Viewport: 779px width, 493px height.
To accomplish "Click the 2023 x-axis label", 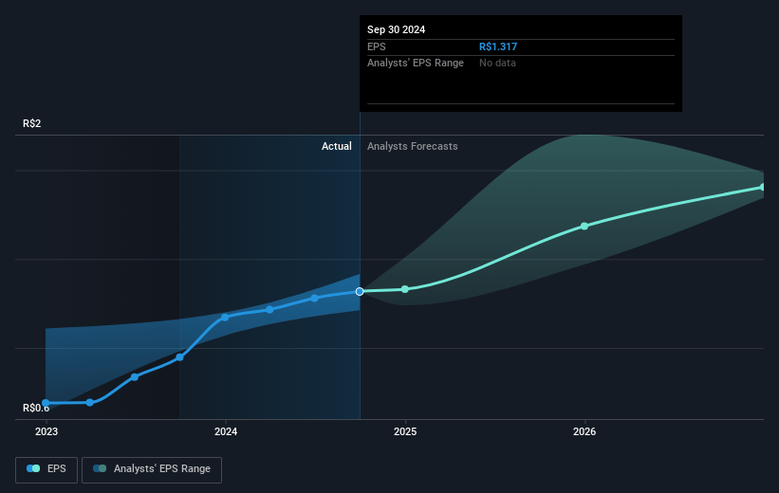I will point(46,432).
